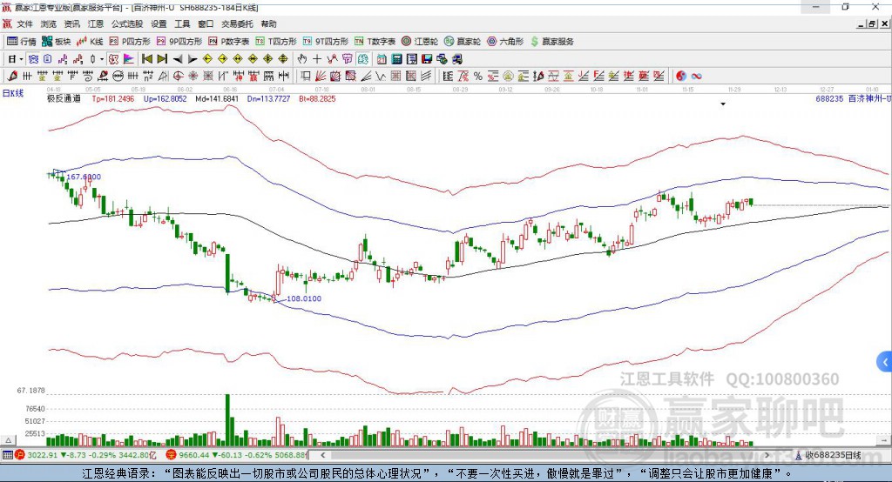Open the 行情 quotes view
Image resolution: width=892 pixels, height=482 pixels.
coord(22,41)
